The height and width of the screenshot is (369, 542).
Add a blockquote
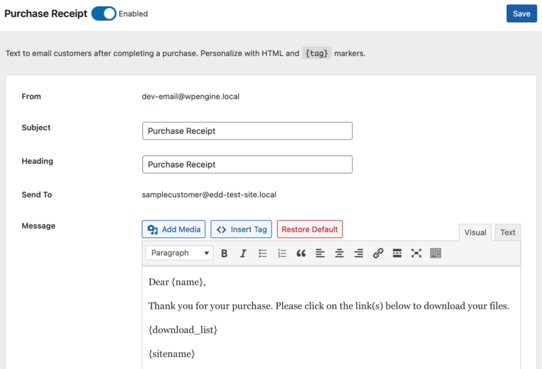coord(301,253)
